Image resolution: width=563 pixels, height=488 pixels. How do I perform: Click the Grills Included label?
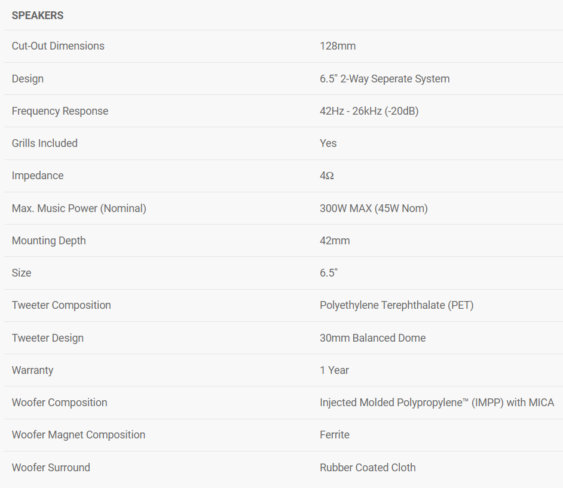point(45,143)
